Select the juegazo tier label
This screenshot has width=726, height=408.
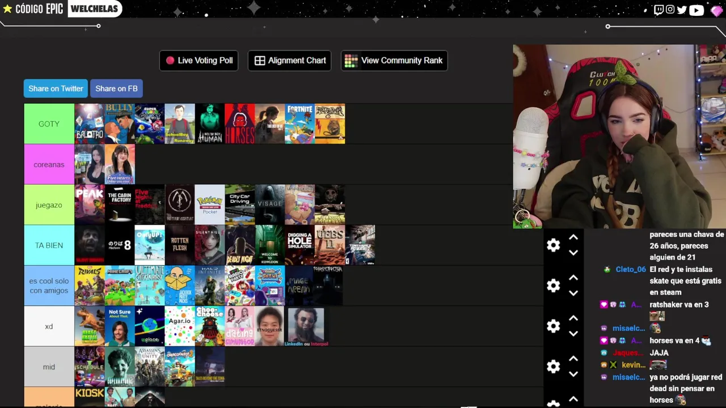pos(49,205)
